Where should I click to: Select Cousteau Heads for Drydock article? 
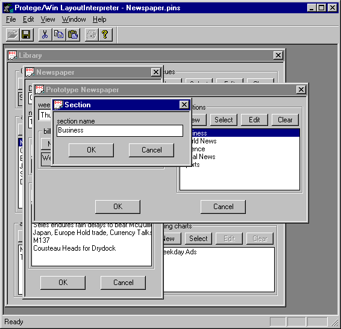pos(92,248)
